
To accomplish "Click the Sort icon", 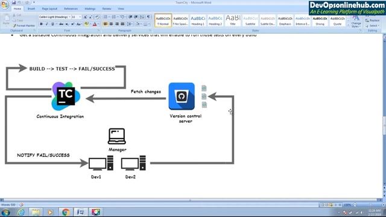I will pos(142,17).
